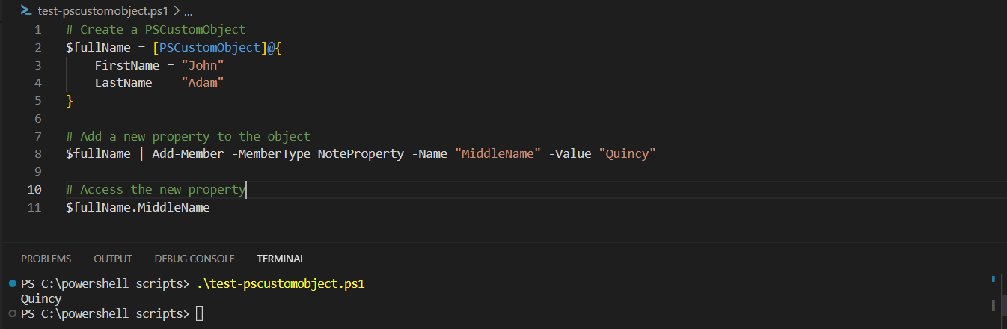Open test-pscustomobject.ps1 breadcrumb item
1007x329 pixels.
click(x=103, y=11)
